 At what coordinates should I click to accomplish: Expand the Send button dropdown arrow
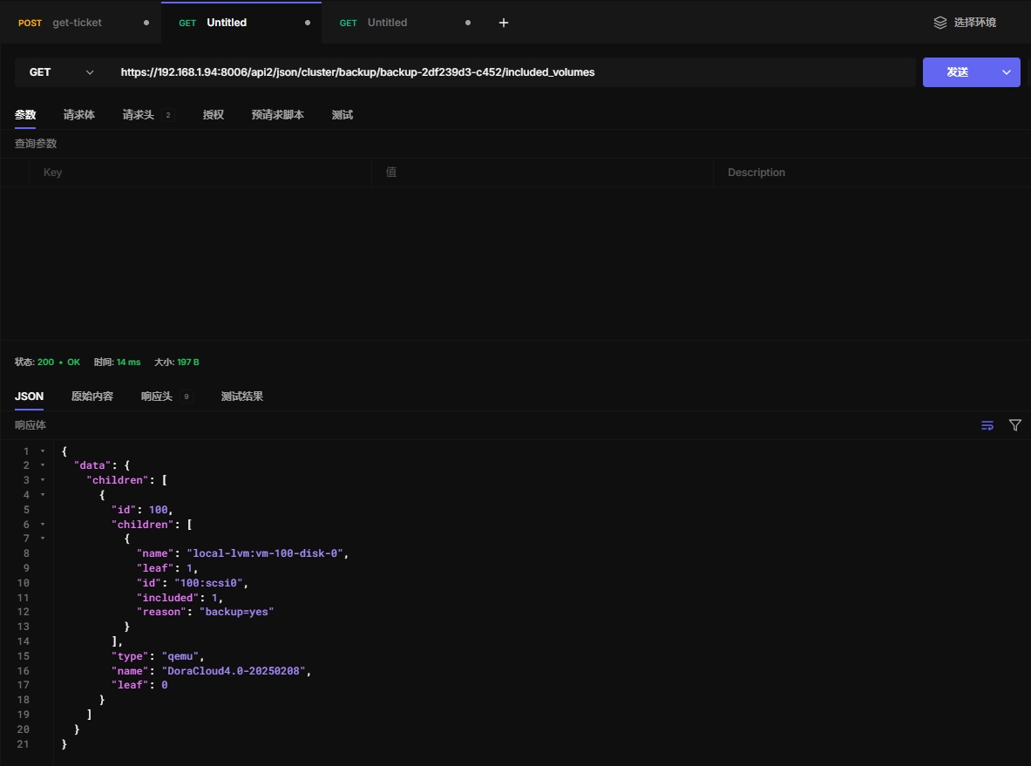1007,72
